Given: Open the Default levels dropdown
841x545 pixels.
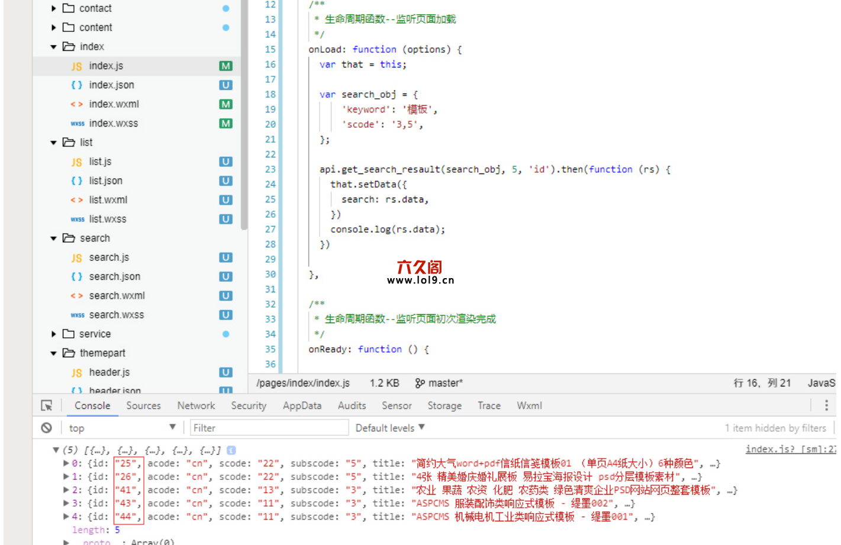Looking at the screenshot, I should coord(390,428).
